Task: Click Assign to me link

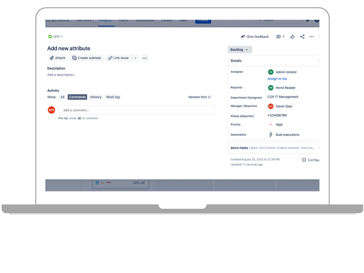Action: pyautogui.click(x=277, y=79)
